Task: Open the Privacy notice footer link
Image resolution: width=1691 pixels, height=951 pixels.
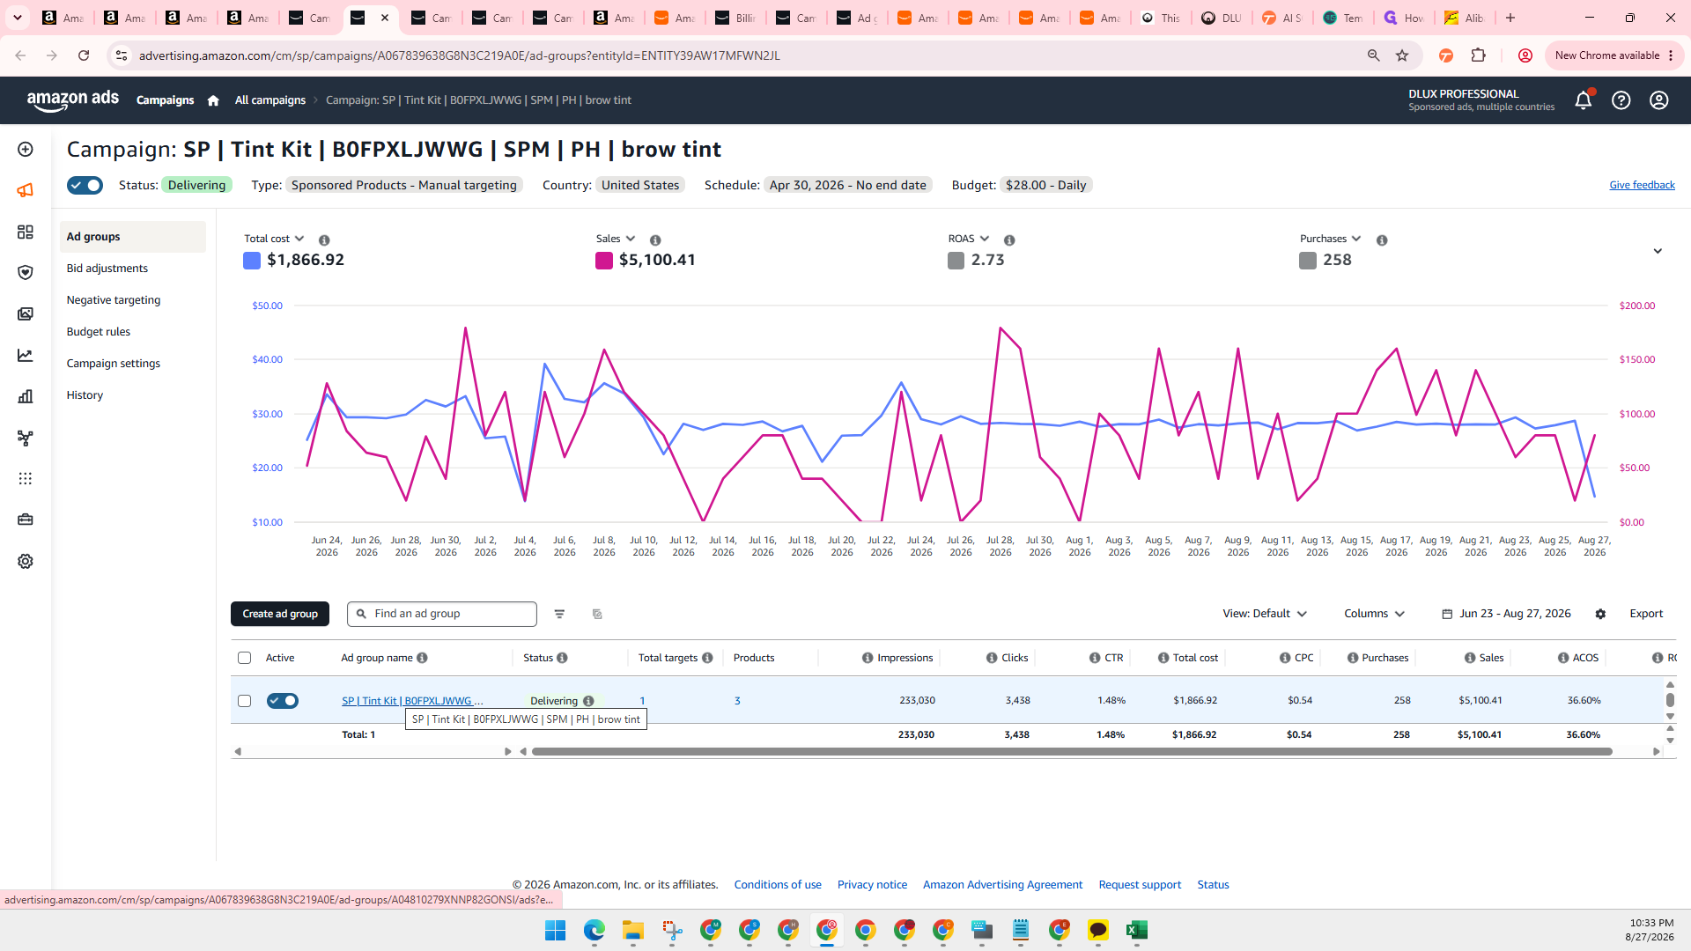Action: (872, 885)
